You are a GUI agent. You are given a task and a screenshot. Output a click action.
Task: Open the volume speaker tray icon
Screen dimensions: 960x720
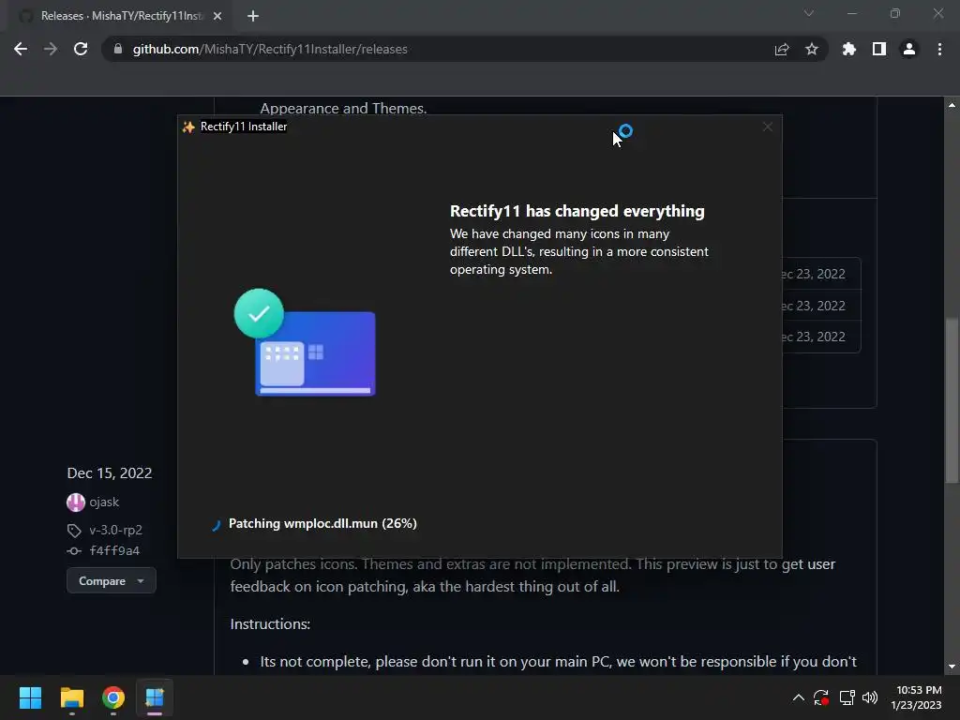pyautogui.click(x=869, y=697)
